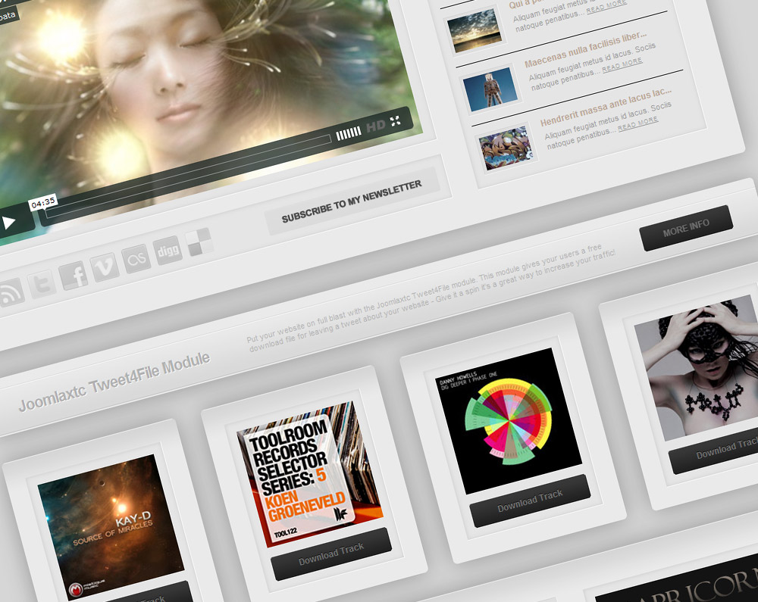
Task: Click Subscribe To My Newsletter button
Action: click(352, 201)
